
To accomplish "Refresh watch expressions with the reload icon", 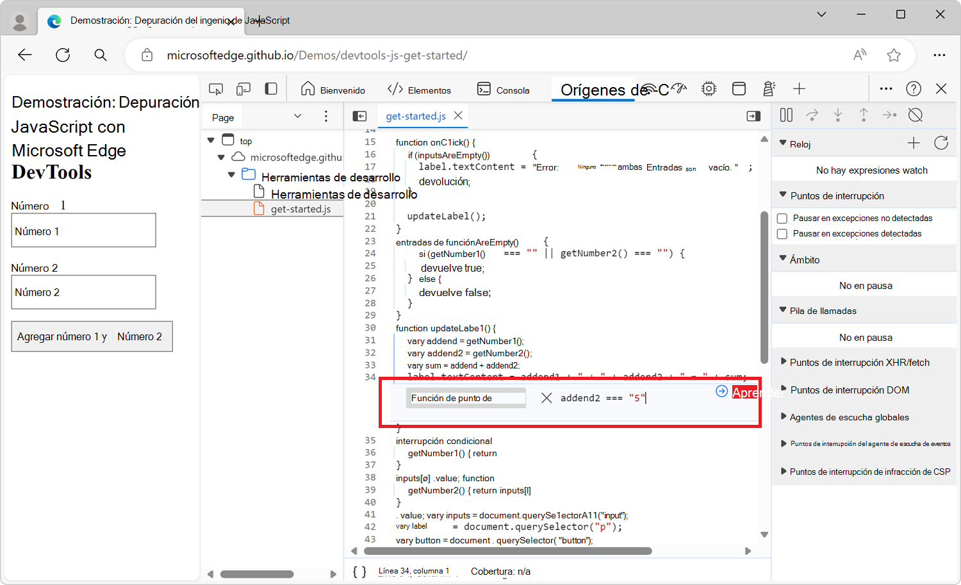I will point(940,144).
